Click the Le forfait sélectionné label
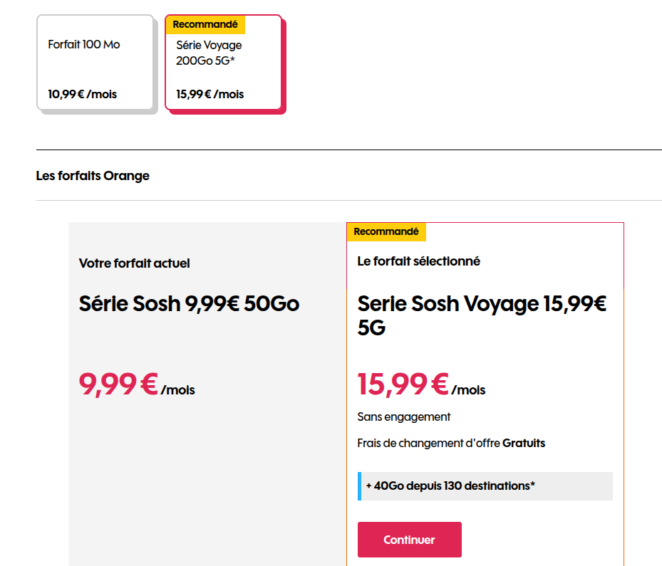662x566 pixels. (419, 261)
